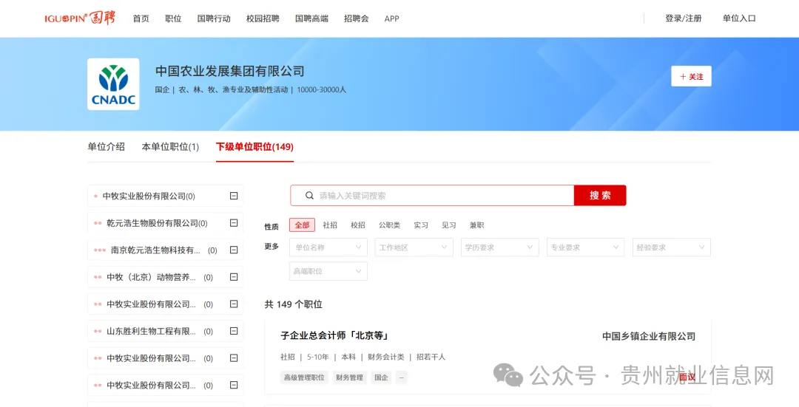Click the 10000-30000人 company size text

click(x=322, y=89)
